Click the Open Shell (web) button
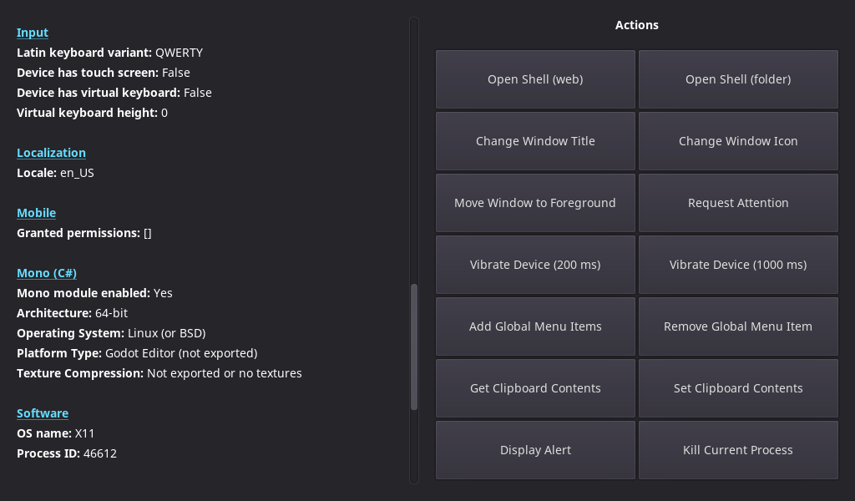This screenshot has width=855, height=501. click(535, 79)
